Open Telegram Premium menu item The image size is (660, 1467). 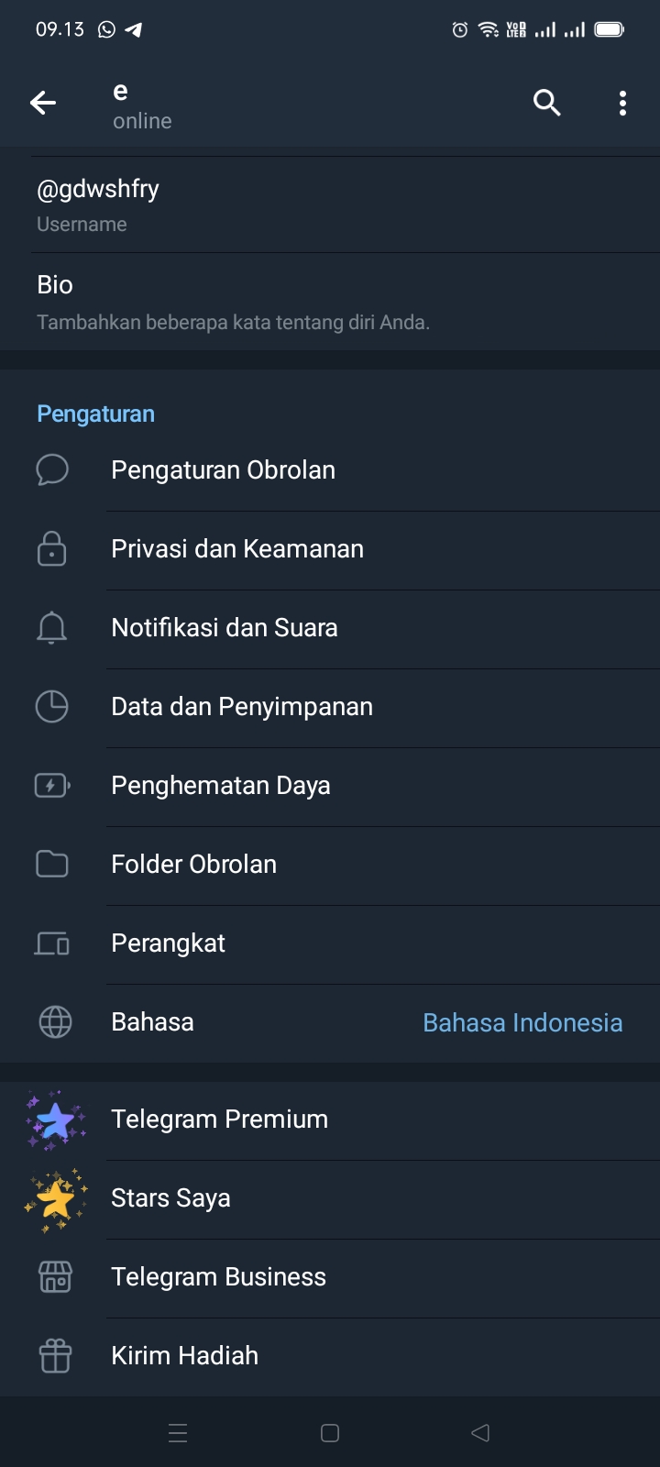(x=220, y=1120)
